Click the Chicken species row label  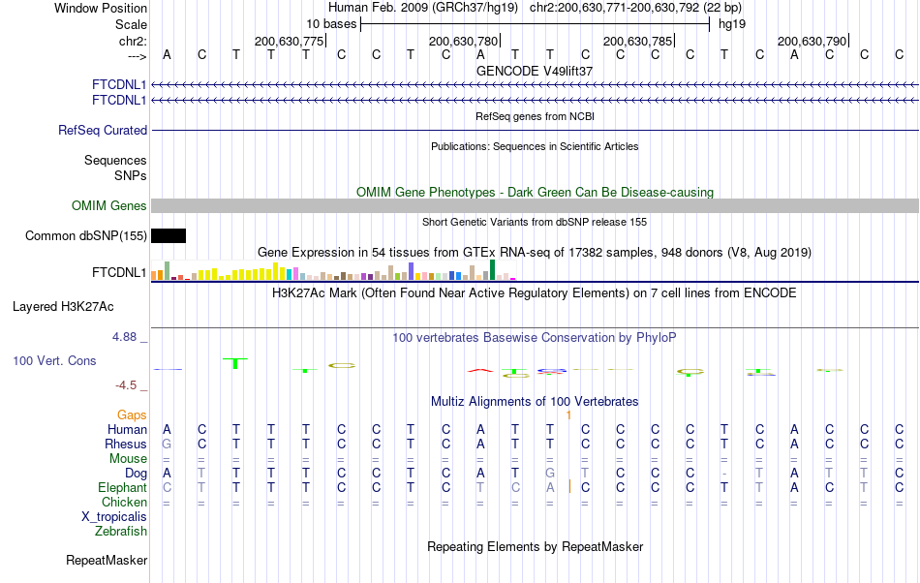(x=124, y=502)
